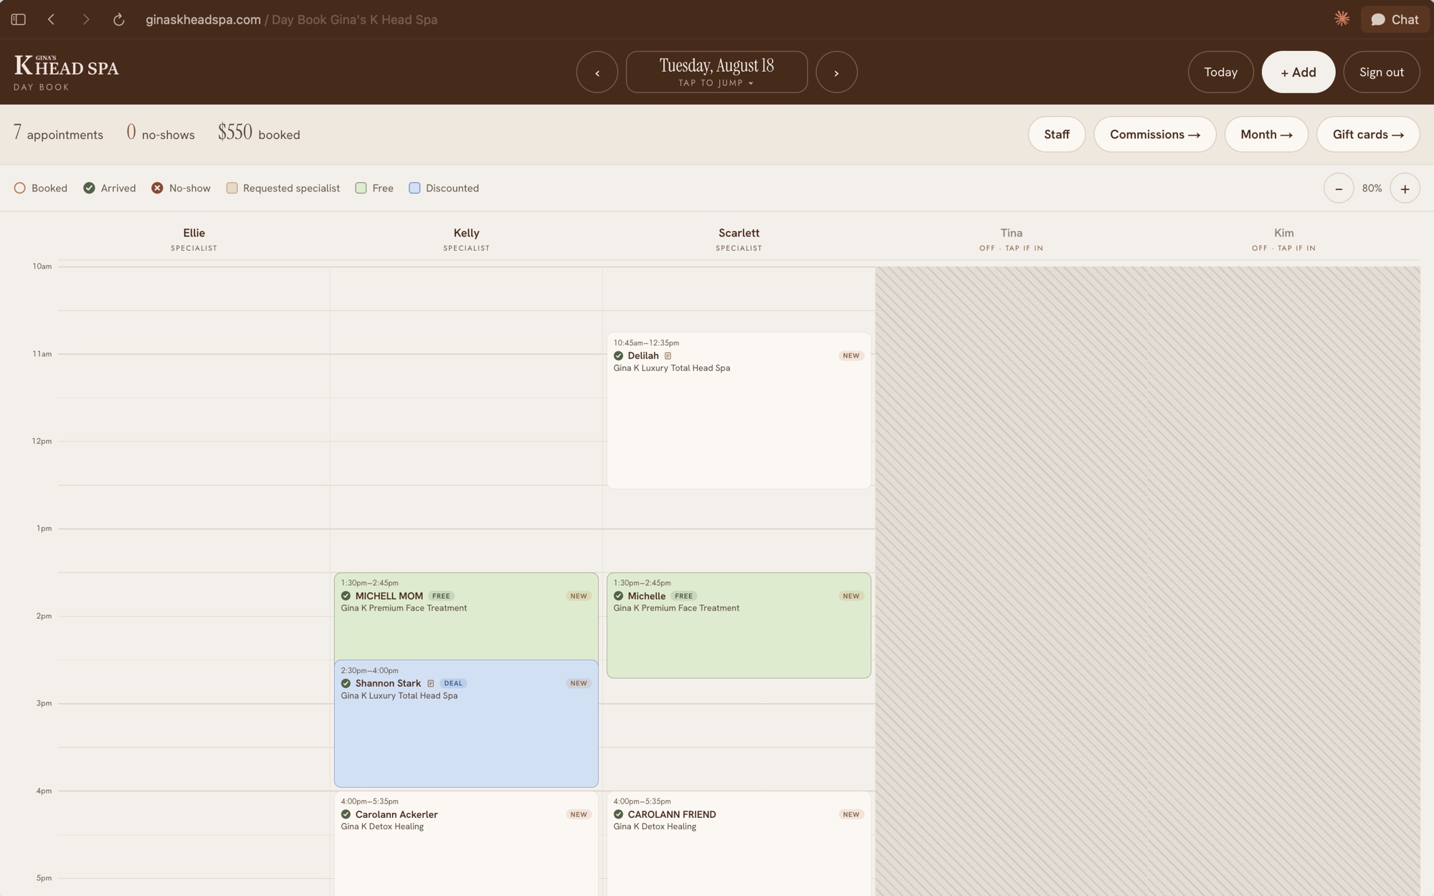Viewport: 1434px width, 896px height.
Task: Click the No-show legend cross icon
Action: pos(157,188)
